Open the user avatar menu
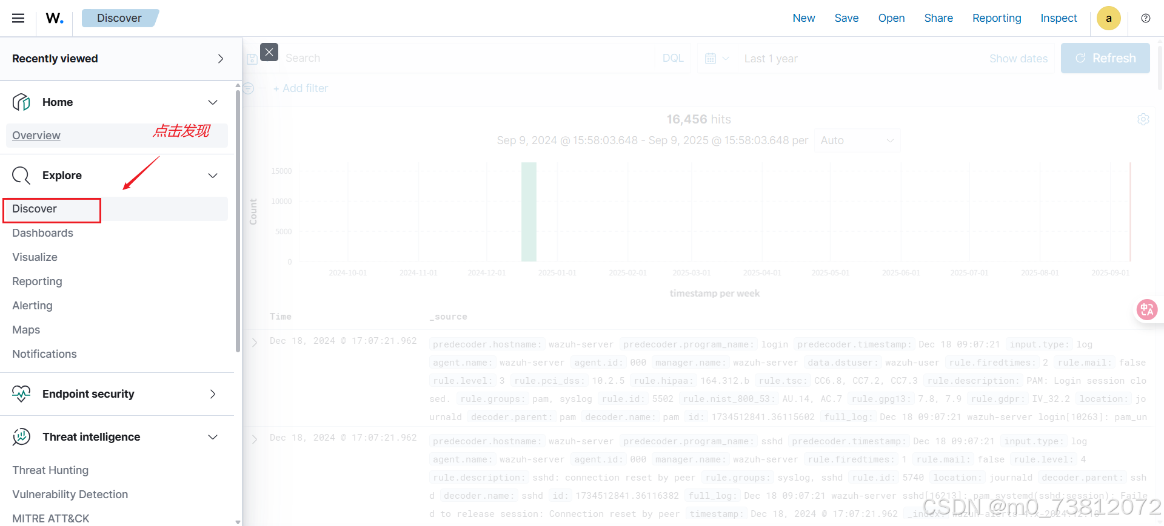 click(1108, 18)
